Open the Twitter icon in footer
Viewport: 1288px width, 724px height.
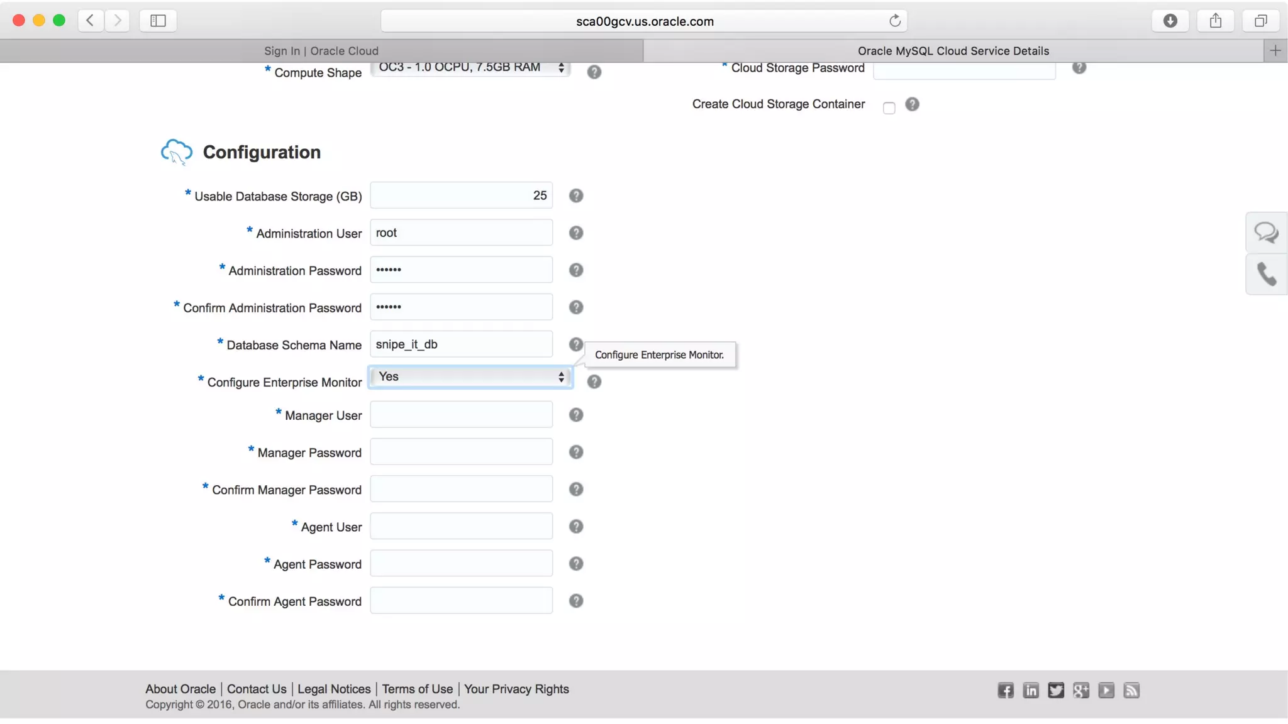(1055, 690)
